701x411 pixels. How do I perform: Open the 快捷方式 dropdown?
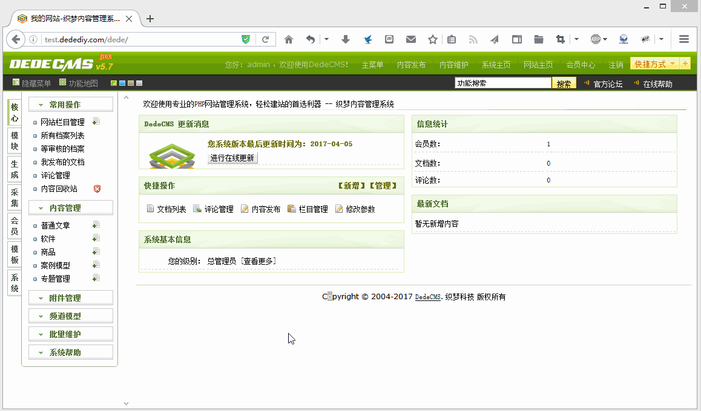[654, 64]
